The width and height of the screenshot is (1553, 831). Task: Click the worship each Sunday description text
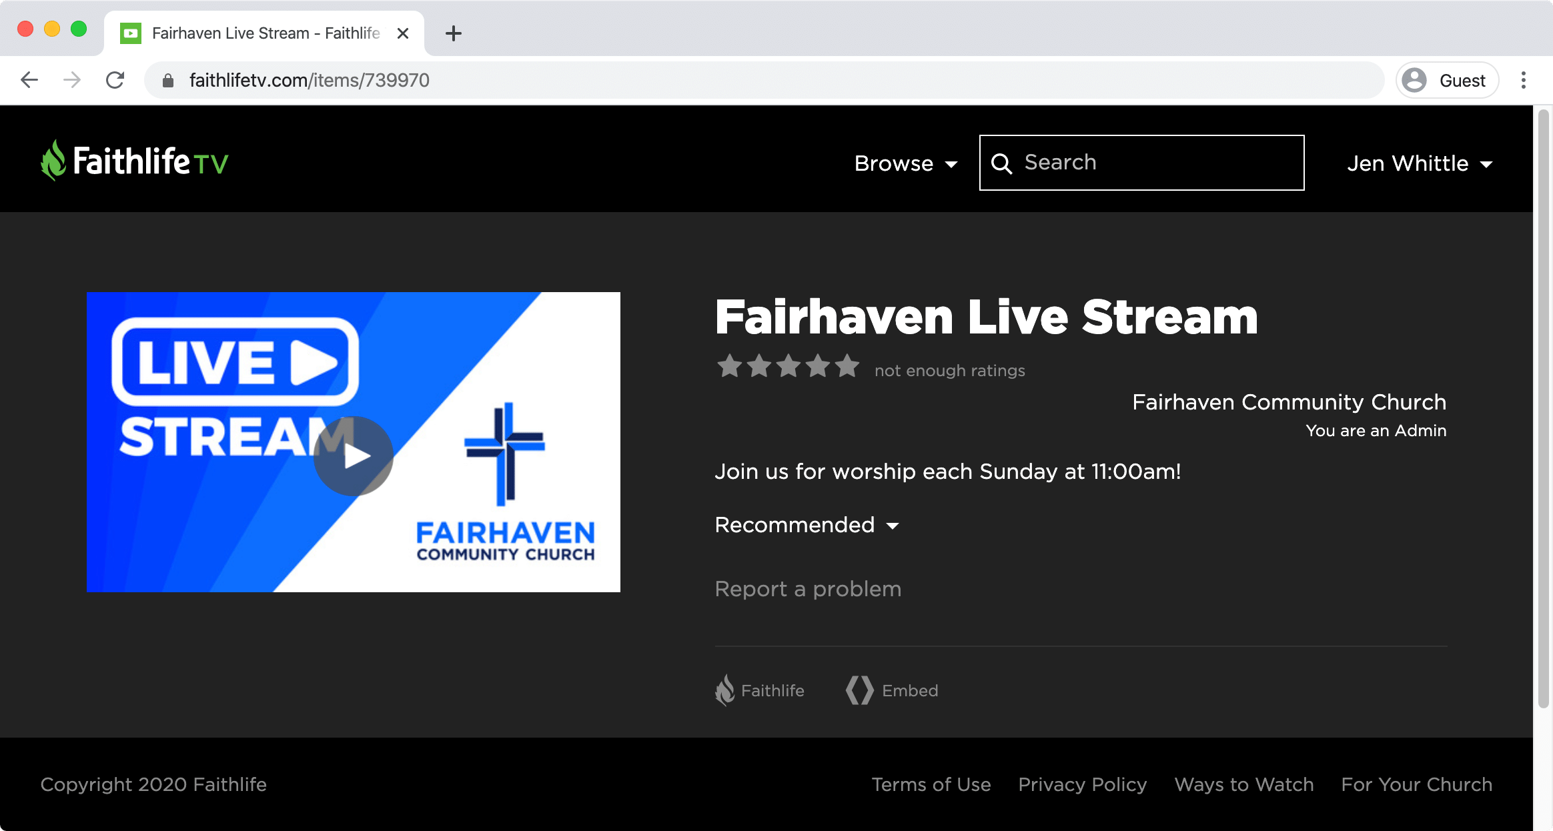(948, 472)
